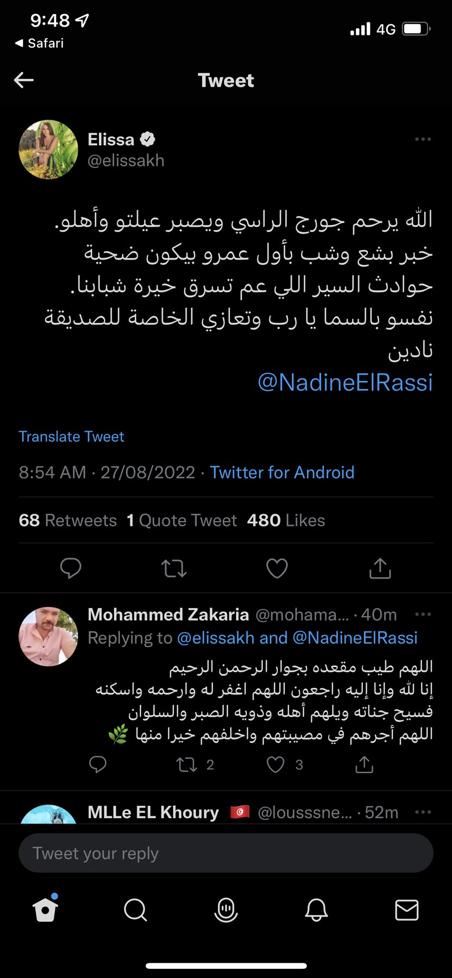Viewport: 452px width, 978px height.
Task: Open the Search tab
Action: pyautogui.click(x=135, y=909)
